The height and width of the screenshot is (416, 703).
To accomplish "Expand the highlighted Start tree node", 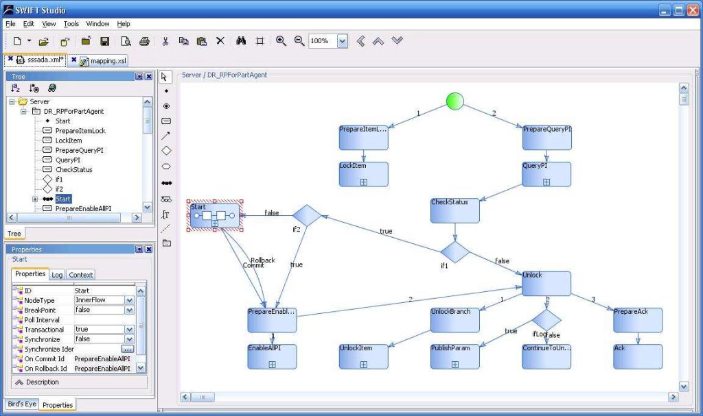I will (35, 199).
